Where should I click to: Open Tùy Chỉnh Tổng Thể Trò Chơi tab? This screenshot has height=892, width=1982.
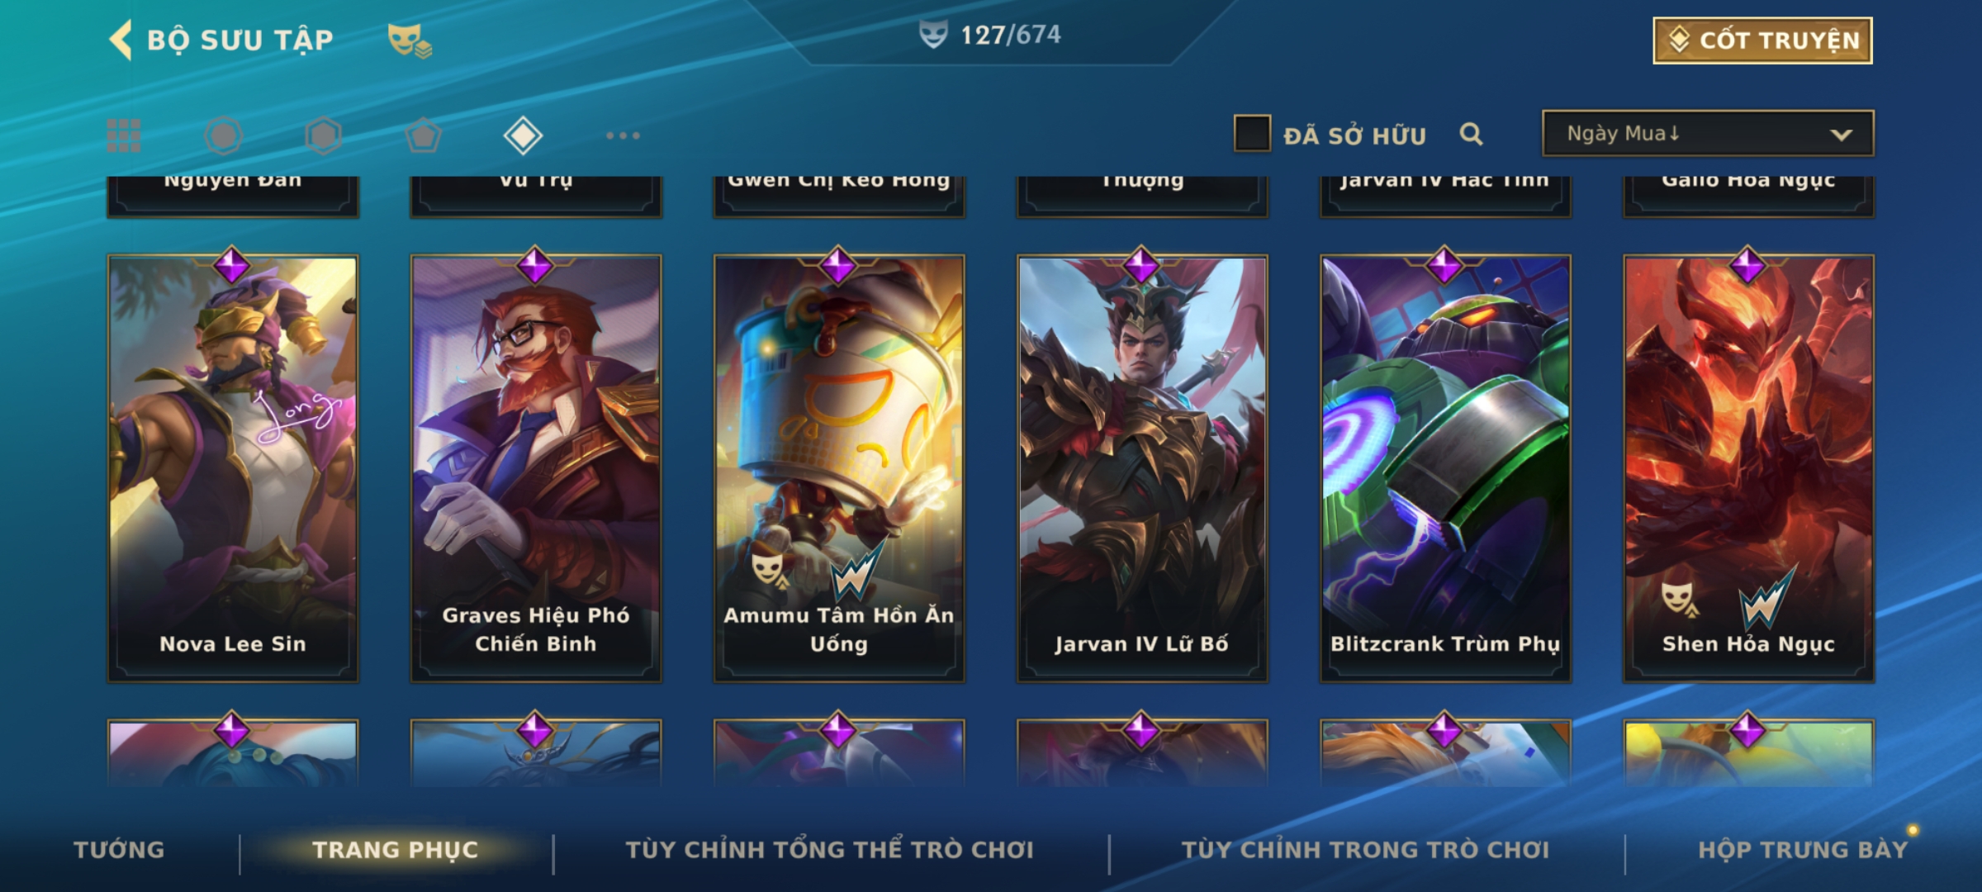(x=829, y=850)
